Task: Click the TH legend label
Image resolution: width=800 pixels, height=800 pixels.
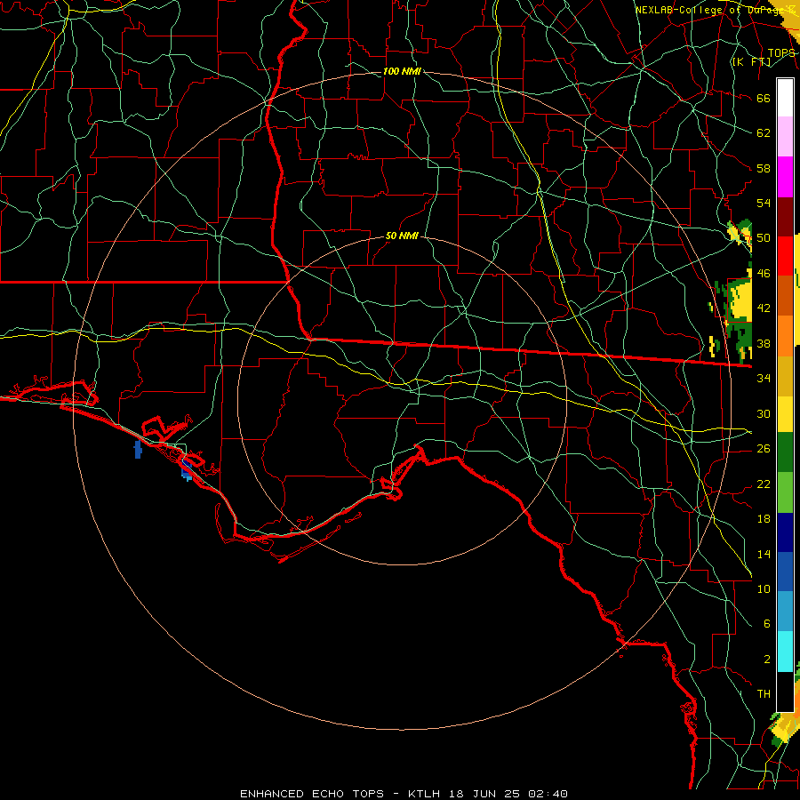Action: coord(764,694)
